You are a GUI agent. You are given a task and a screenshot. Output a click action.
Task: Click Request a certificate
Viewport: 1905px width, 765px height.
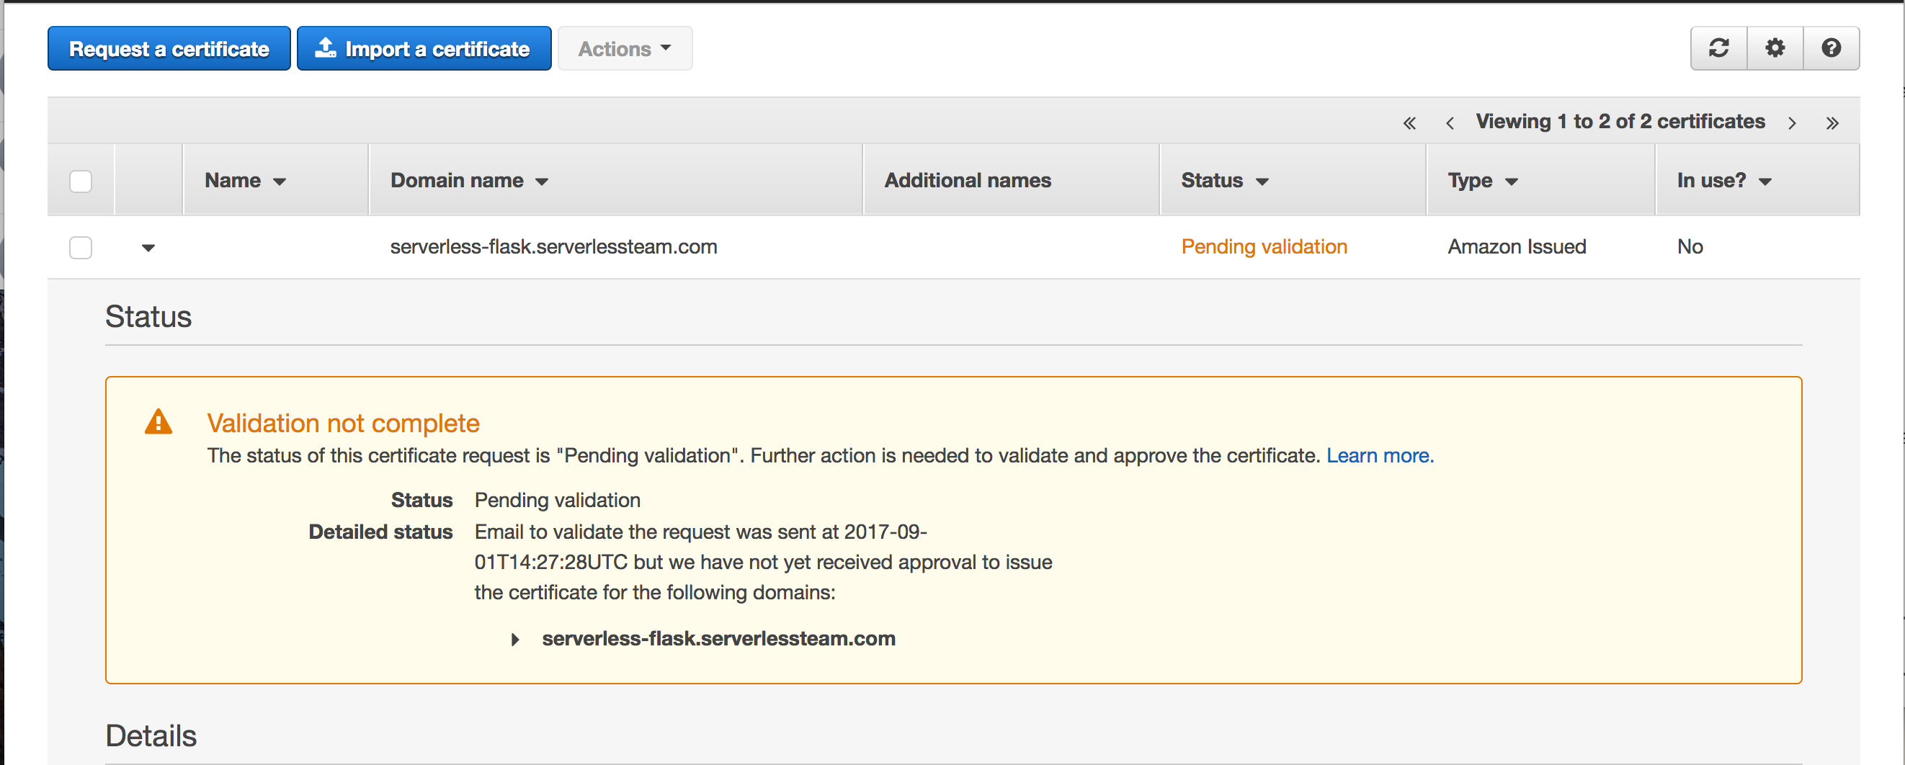coord(169,48)
